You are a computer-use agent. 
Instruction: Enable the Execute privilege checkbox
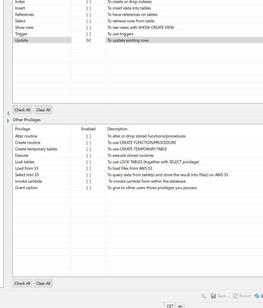(89, 155)
